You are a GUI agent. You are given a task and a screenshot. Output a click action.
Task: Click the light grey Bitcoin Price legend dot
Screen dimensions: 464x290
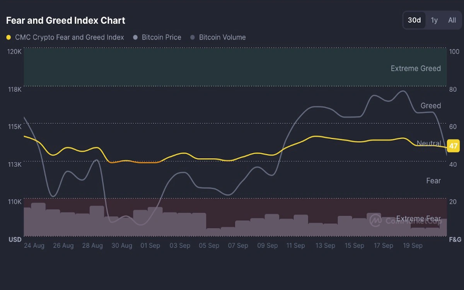135,38
